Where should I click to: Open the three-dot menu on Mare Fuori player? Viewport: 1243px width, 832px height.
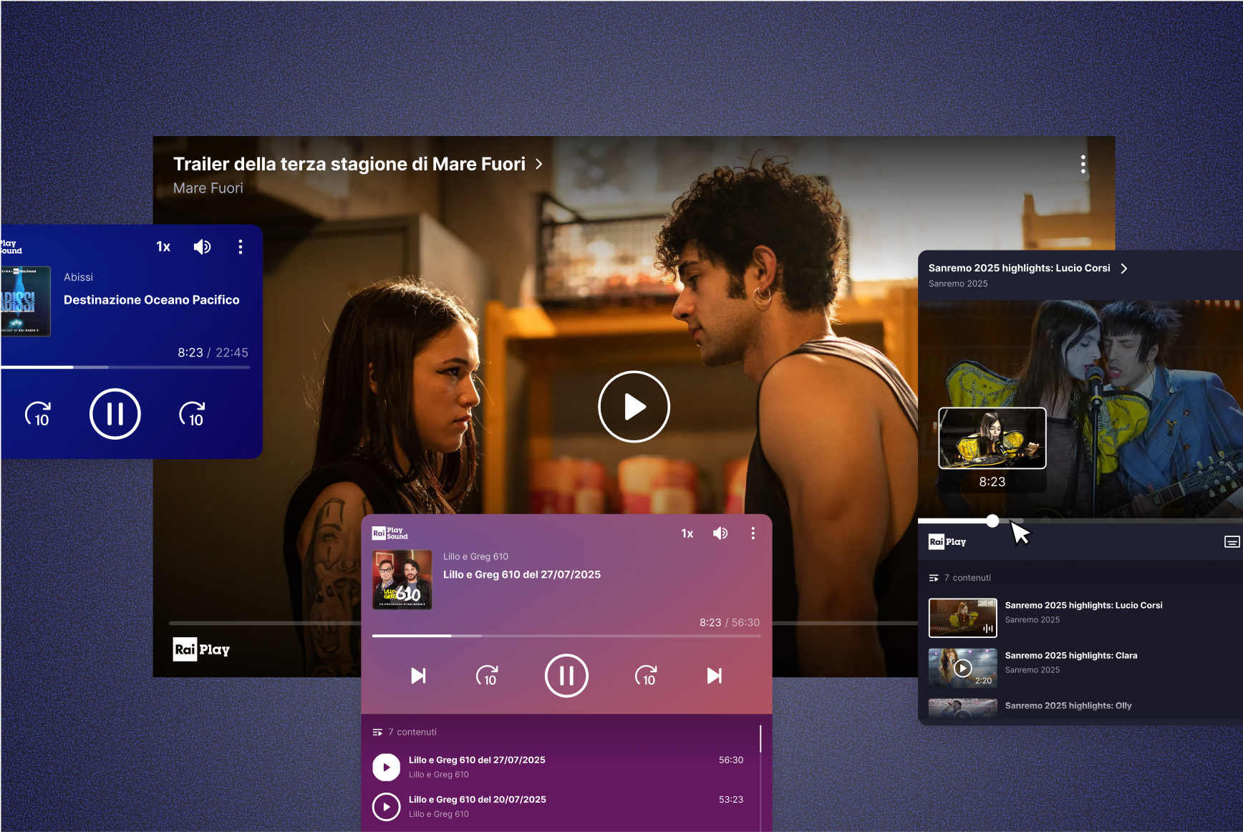[1083, 164]
